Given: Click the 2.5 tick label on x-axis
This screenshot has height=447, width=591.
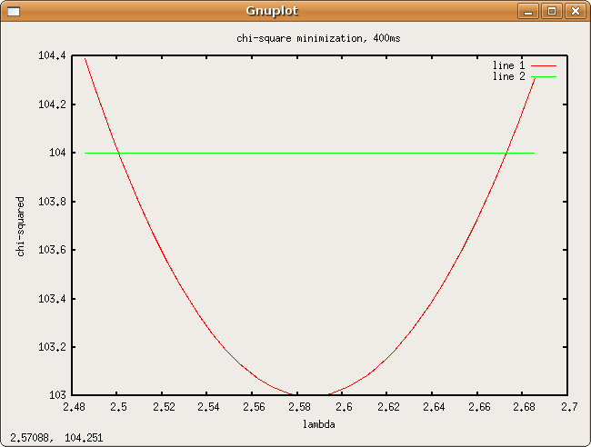Looking at the screenshot, I should pos(117,406).
